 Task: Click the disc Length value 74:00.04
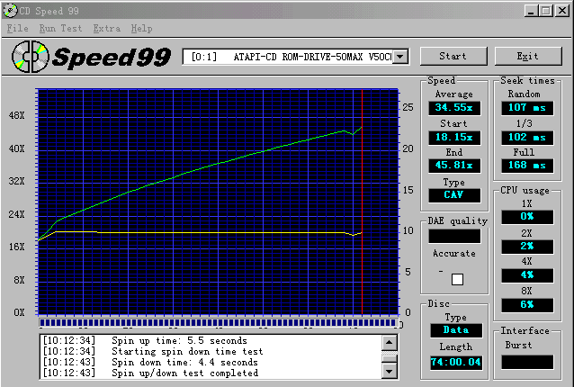click(454, 361)
